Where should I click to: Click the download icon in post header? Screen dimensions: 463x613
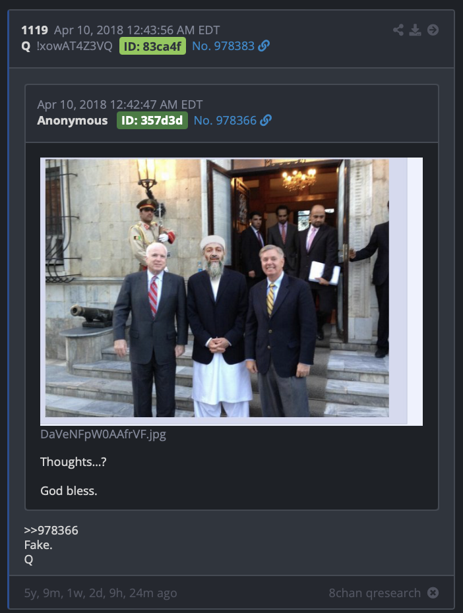[x=415, y=30]
